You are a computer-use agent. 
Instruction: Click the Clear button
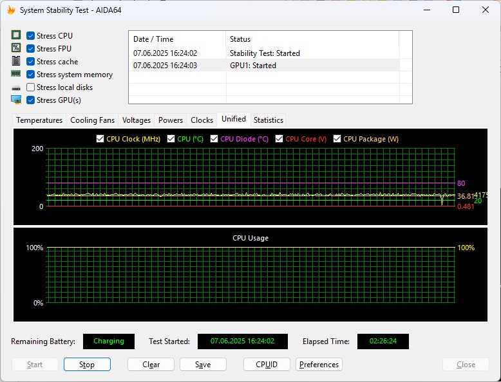(x=151, y=365)
